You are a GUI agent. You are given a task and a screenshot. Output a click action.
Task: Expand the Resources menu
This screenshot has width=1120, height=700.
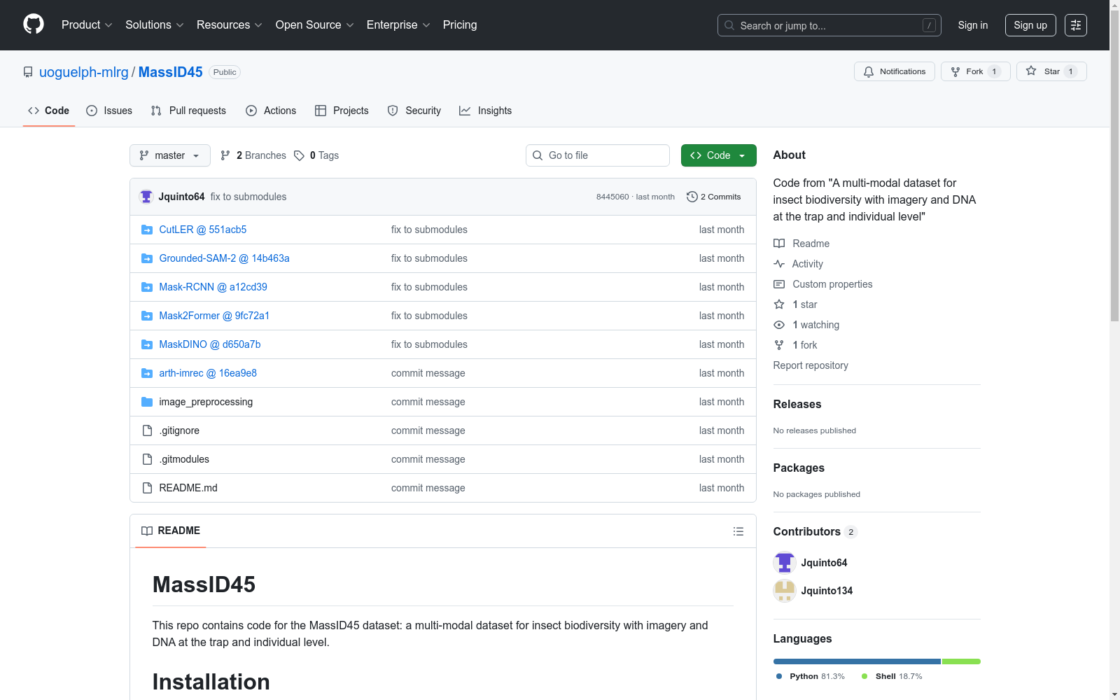click(230, 25)
